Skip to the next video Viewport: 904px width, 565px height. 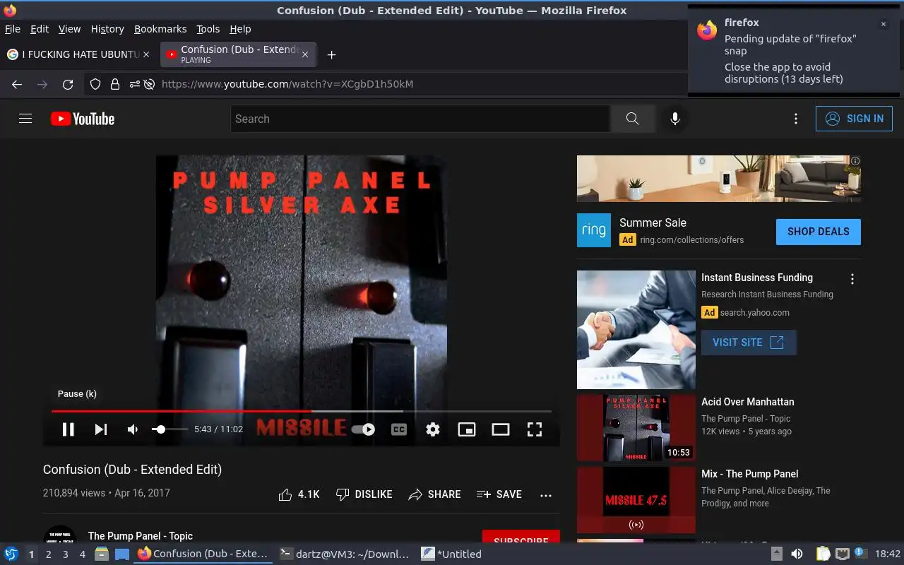pos(101,429)
